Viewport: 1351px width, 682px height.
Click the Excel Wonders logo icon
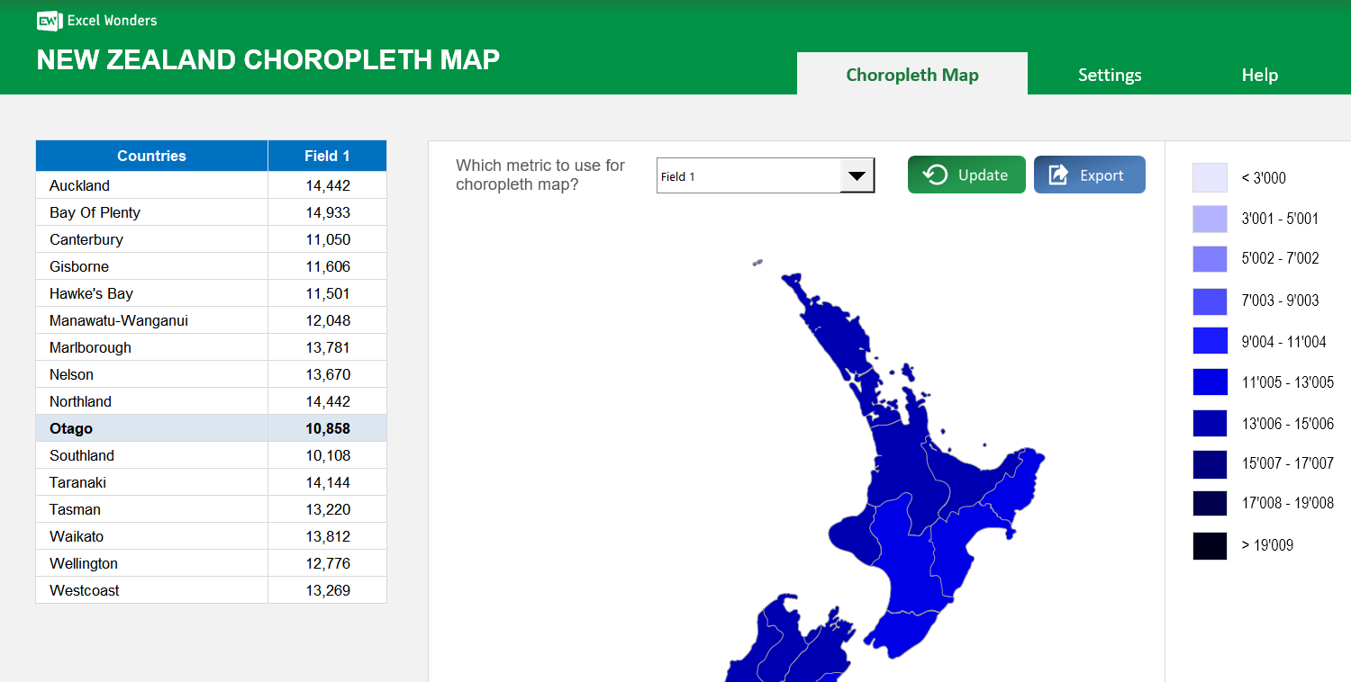49,21
